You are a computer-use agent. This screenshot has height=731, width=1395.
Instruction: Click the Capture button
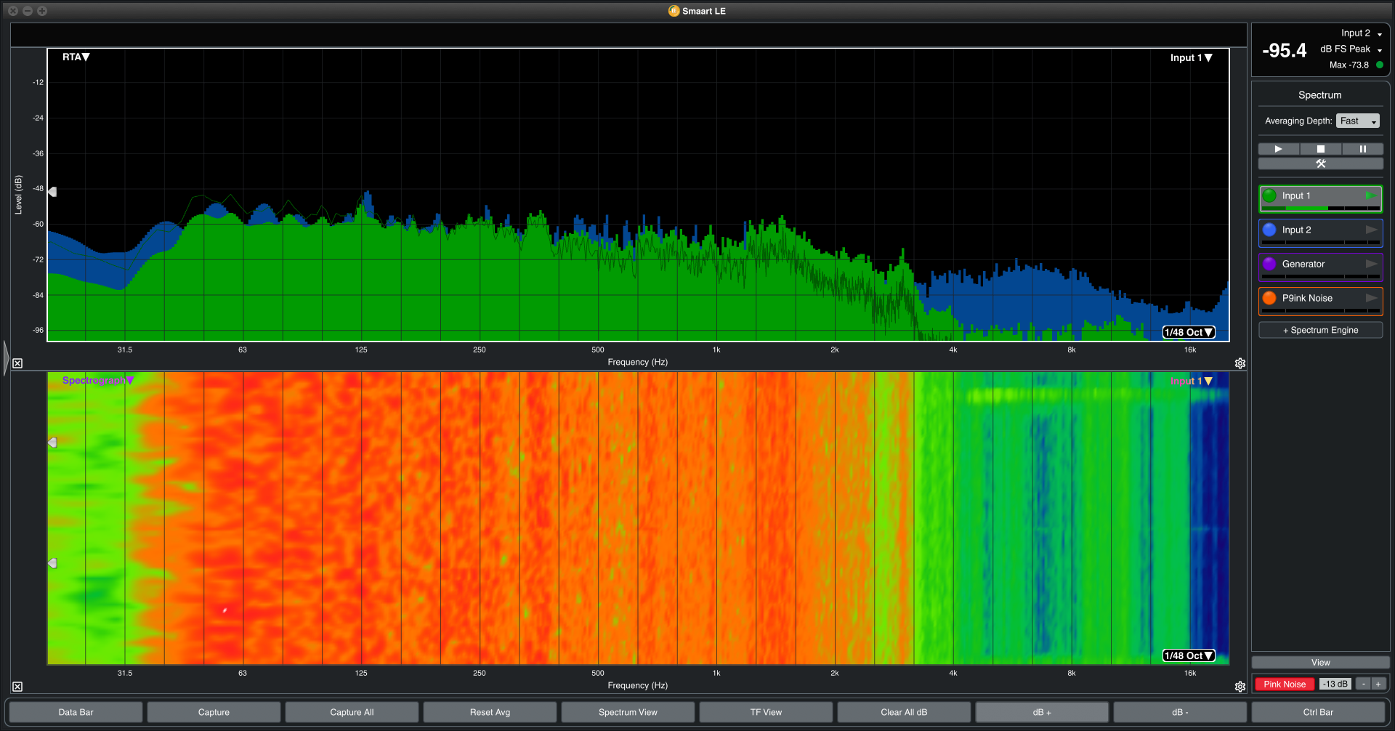pos(214,712)
